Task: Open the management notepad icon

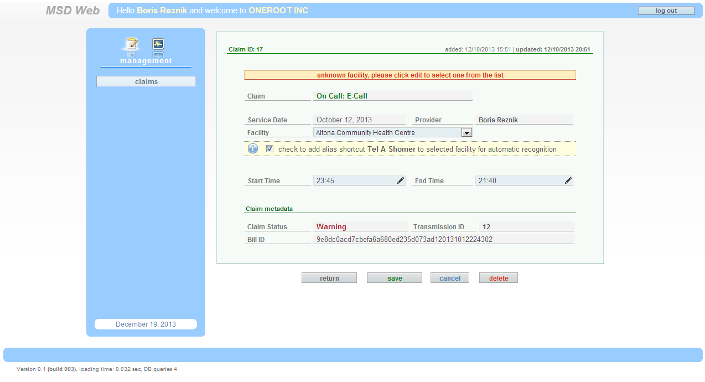Action: [x=132, y=44]
